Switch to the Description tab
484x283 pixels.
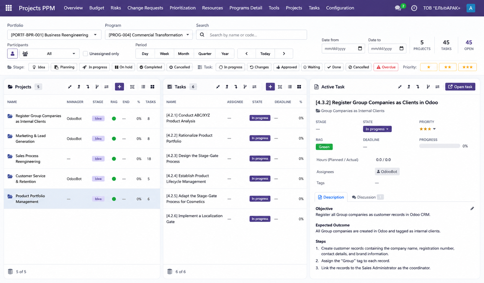pos(331,197)
